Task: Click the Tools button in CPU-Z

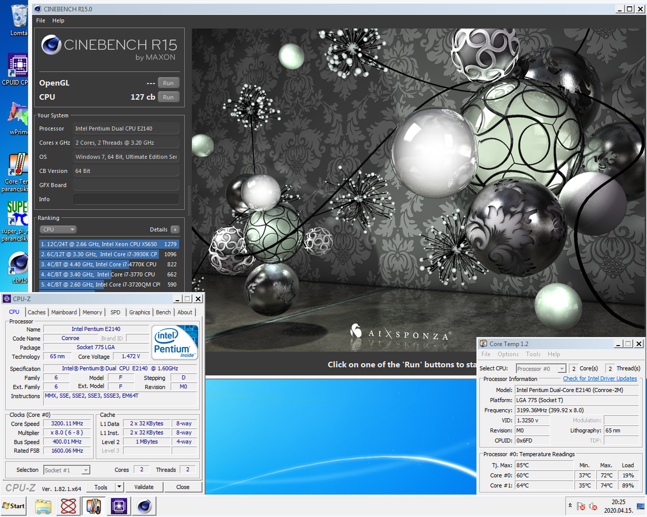Action: (101, 487)
